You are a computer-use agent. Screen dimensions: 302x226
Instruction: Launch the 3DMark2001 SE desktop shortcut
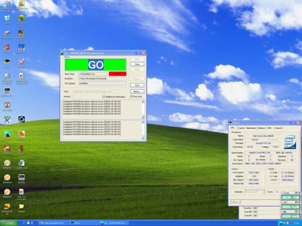coord(7,206)
